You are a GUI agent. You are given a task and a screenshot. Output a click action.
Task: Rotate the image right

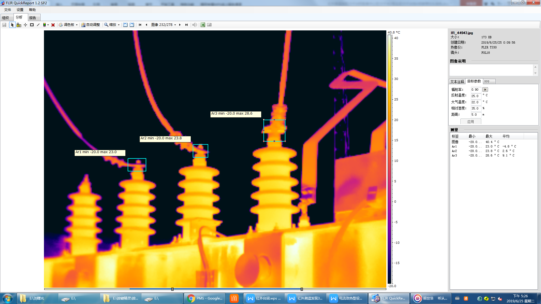(132, 25)
